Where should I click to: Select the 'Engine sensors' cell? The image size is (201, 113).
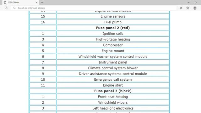(113, 16)
